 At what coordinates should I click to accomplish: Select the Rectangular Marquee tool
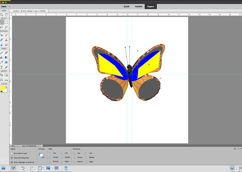[x=6, y=22]
